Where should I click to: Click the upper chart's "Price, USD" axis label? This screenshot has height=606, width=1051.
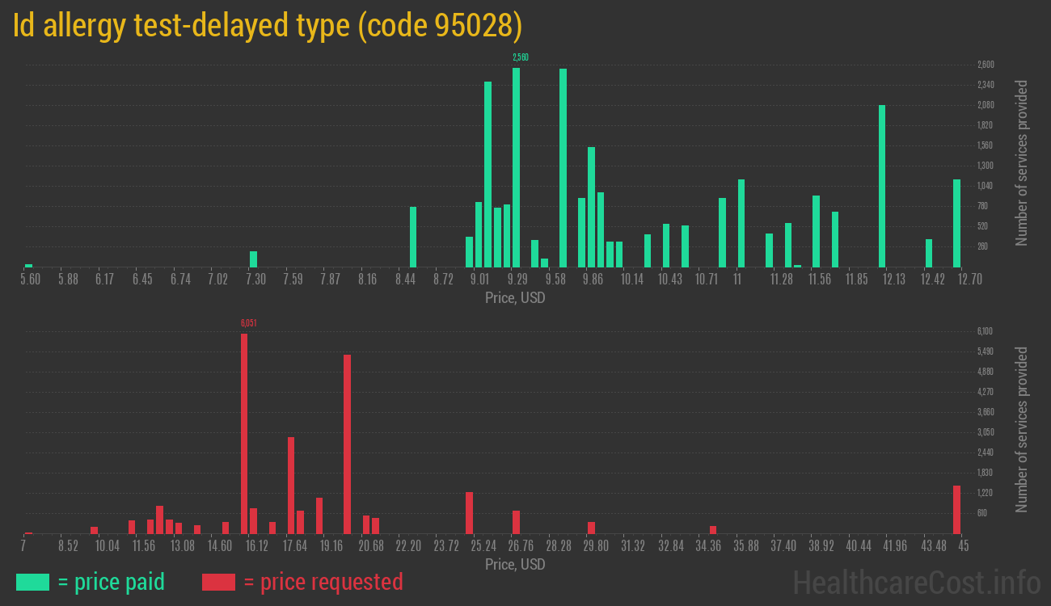515,298
